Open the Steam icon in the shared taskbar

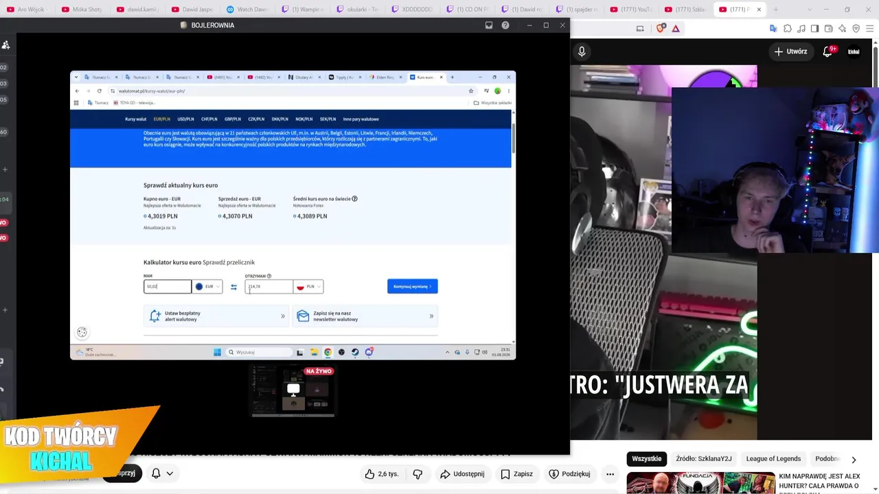[x=355, y=352]
